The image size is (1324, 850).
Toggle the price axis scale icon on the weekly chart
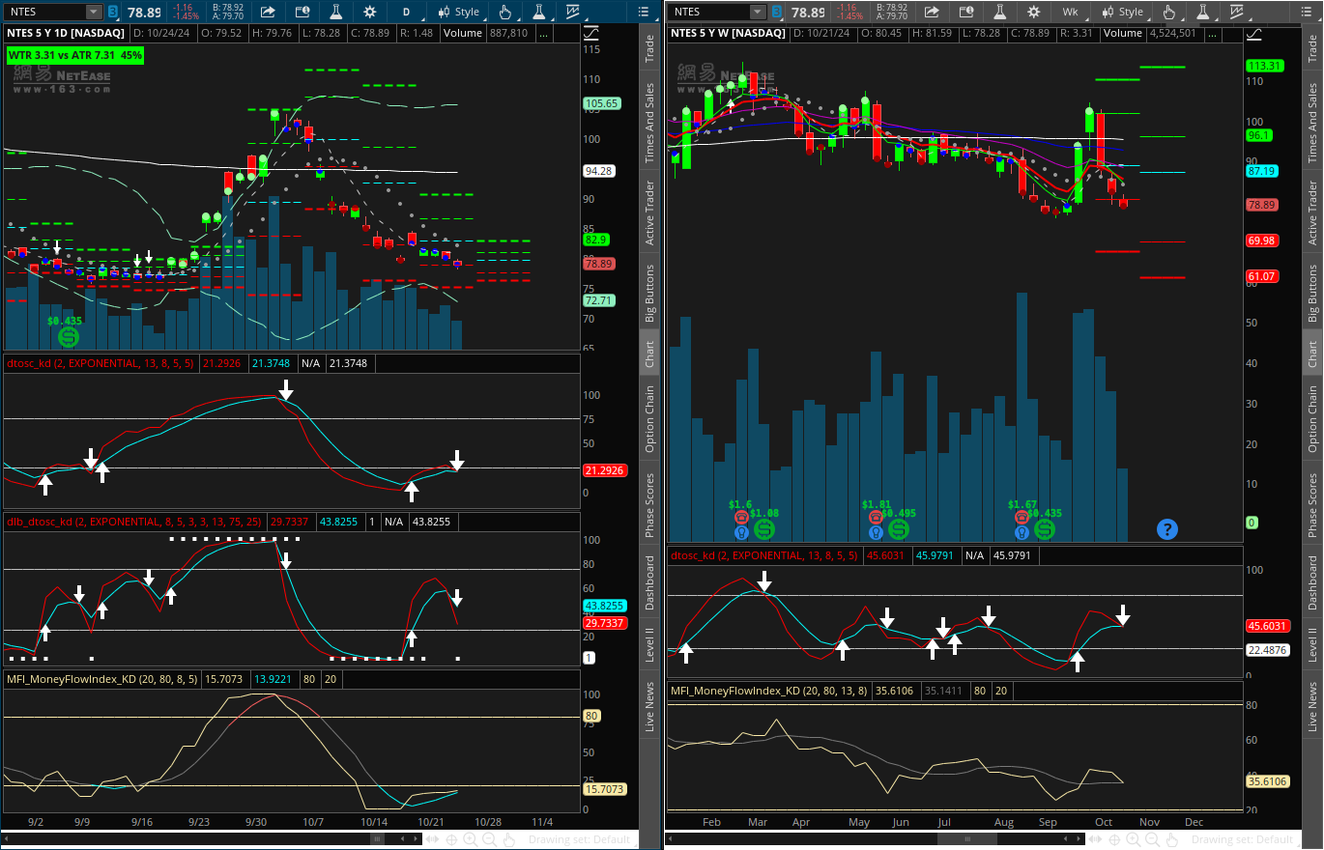click(x=1254, y=34)
